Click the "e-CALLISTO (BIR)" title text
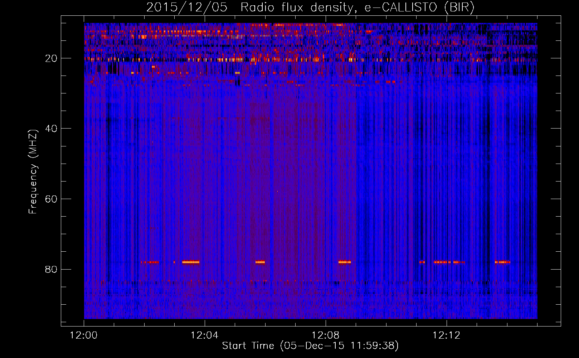This screenshot has height=358, width=579. (x=419, y=8)
